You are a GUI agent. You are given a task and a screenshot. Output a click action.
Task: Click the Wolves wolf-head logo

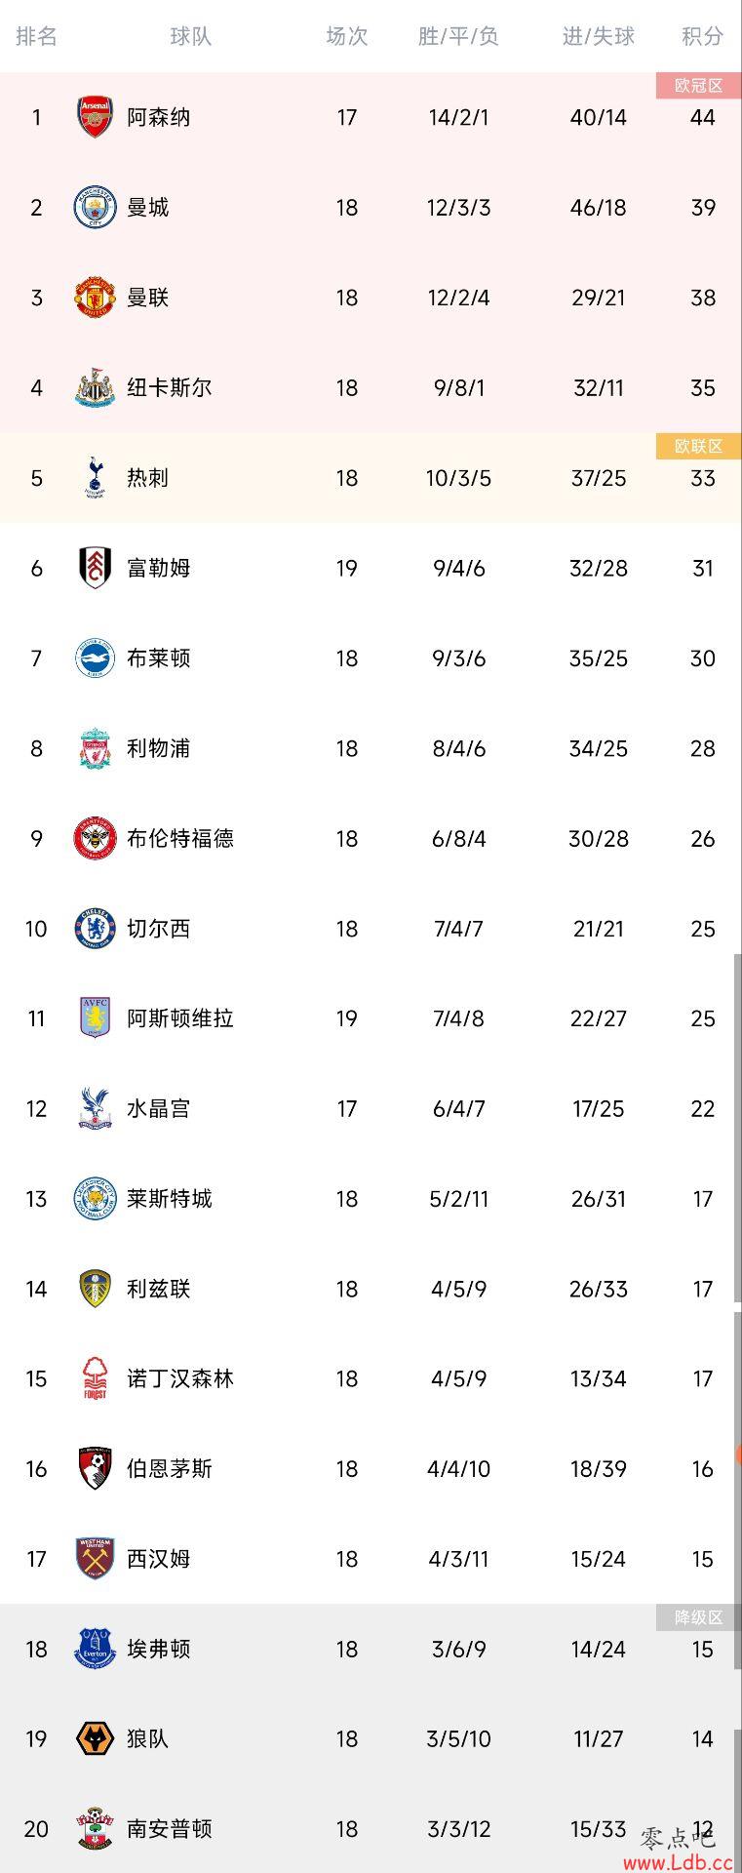point(95,1738)
